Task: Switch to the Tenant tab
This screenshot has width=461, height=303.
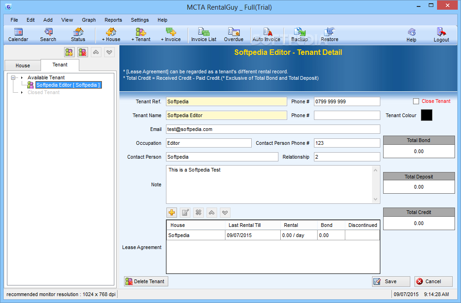Action: pos(60,65)
